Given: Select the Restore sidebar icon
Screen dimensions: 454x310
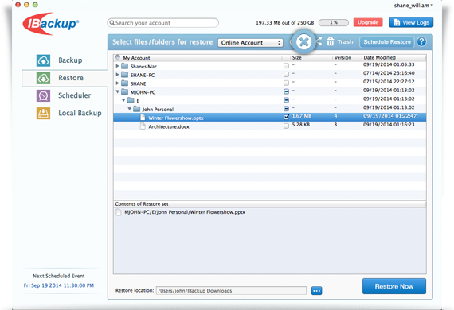Looking at the screenshot, I should [43, 78].
